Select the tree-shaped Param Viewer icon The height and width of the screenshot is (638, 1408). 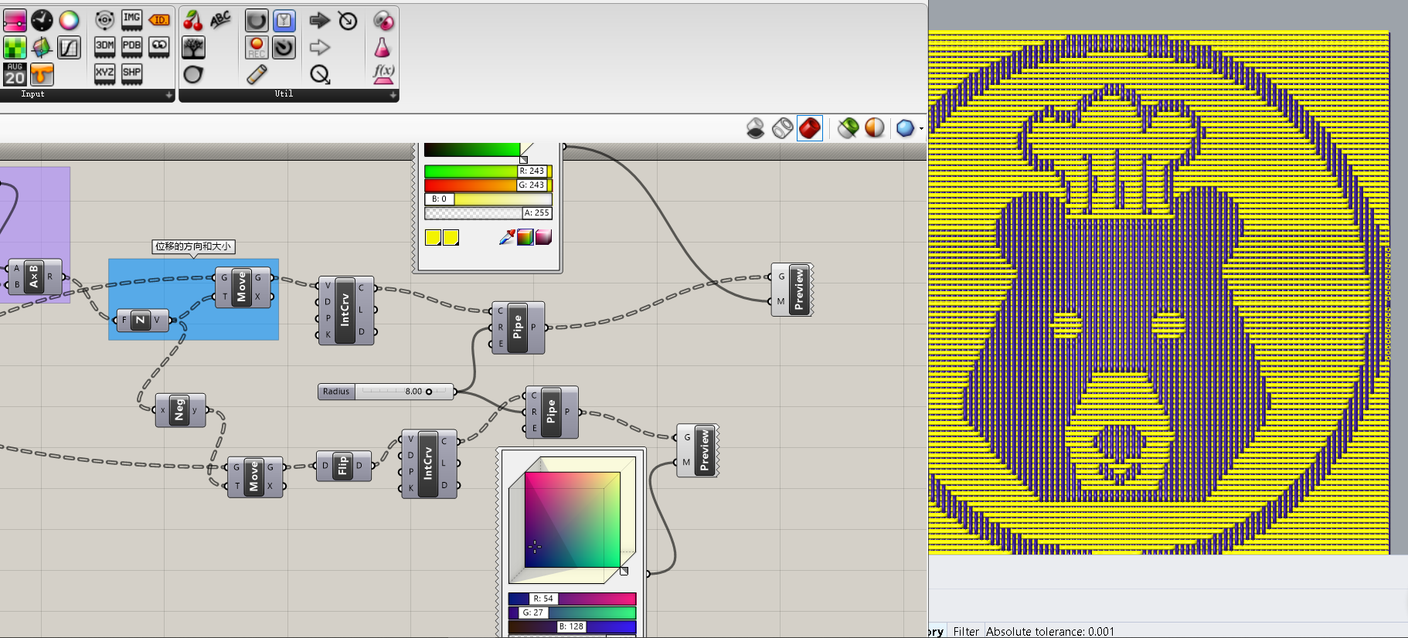point(193,47)
